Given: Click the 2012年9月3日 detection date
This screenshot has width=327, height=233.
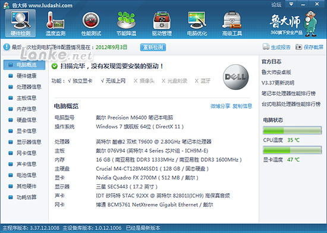Looking at the screenshot, I should 111,47.
